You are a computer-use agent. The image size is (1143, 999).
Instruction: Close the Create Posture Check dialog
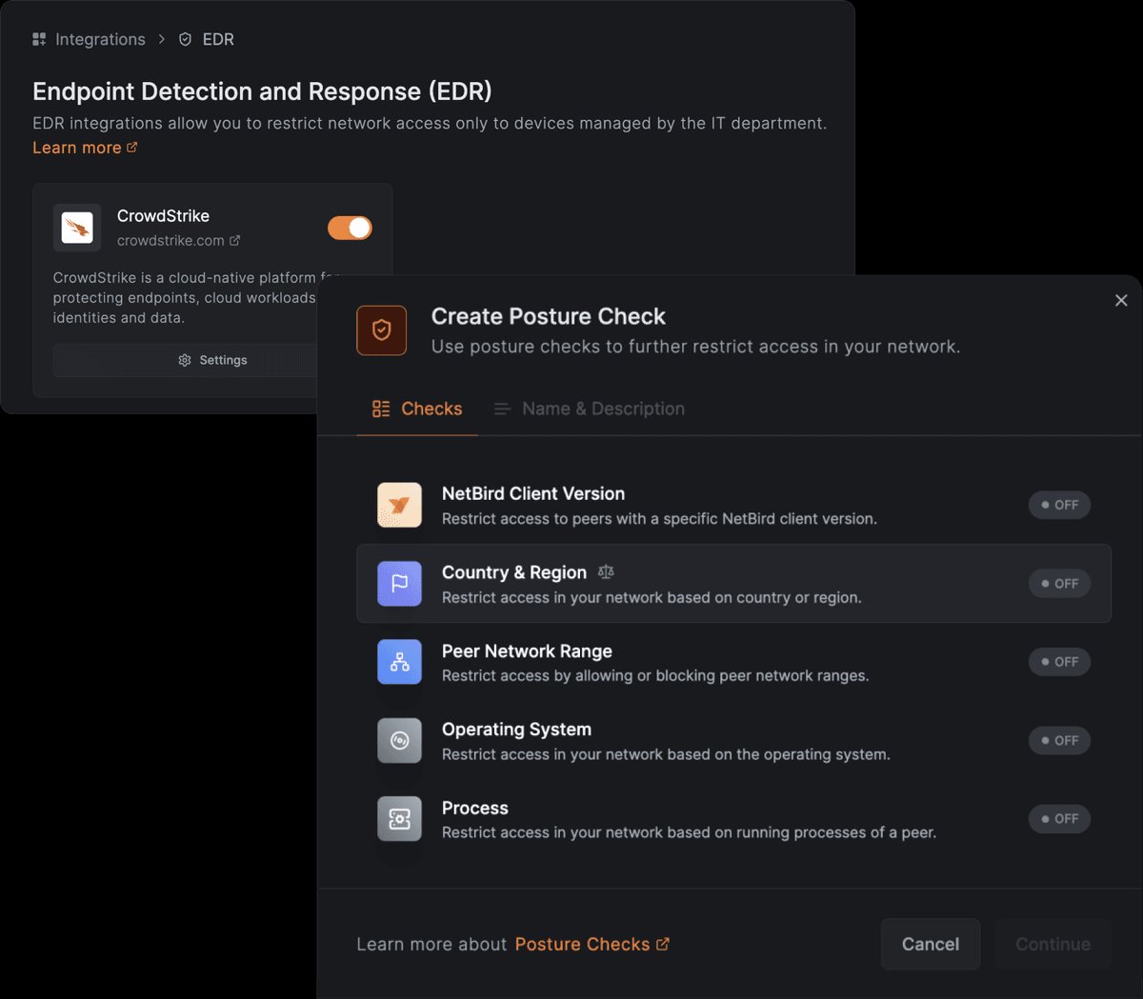coord(1121,300)
